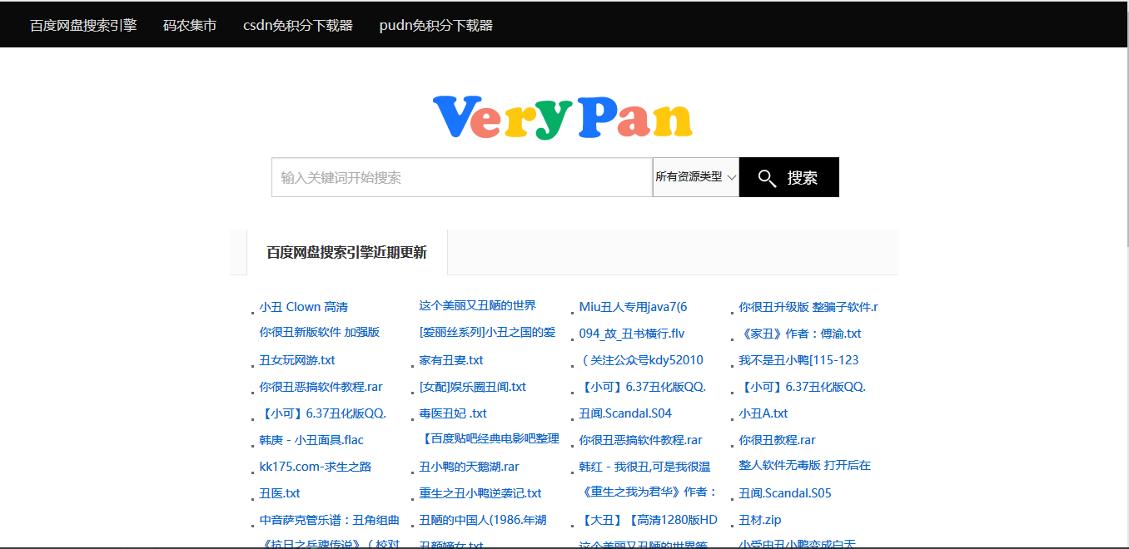Open the 你很丑升级版 整蠱子软件.r link
The image size is (1129, 549).
click(808, 307)
